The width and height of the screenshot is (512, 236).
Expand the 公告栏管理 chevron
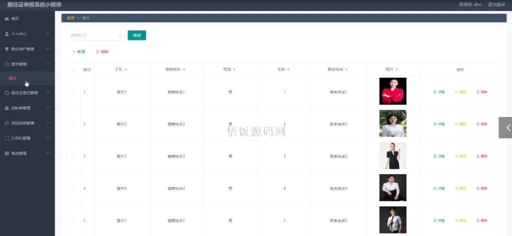47,138
